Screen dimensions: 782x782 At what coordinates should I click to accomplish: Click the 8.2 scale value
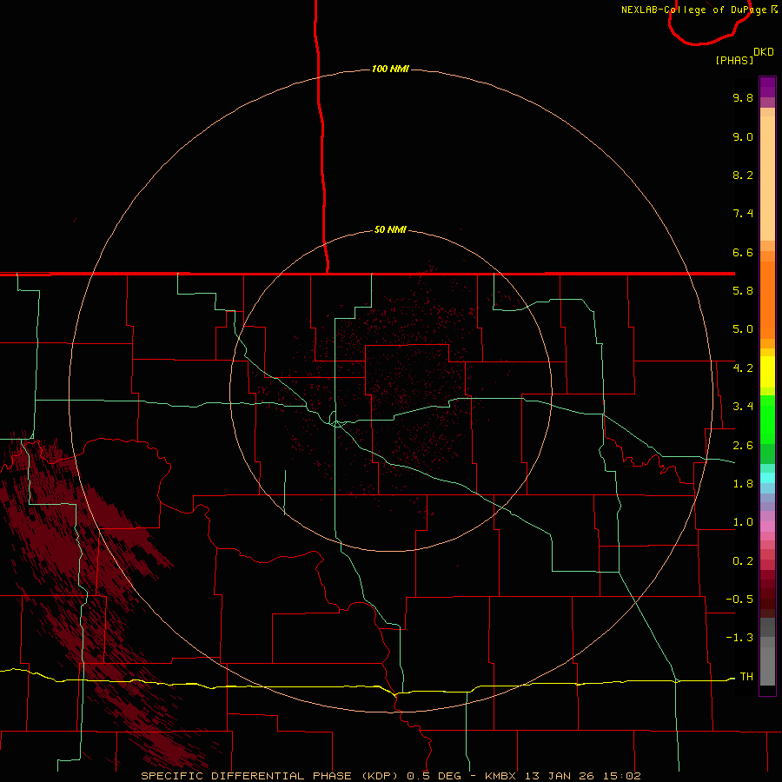pyautogui.click(x=743, y=175)
